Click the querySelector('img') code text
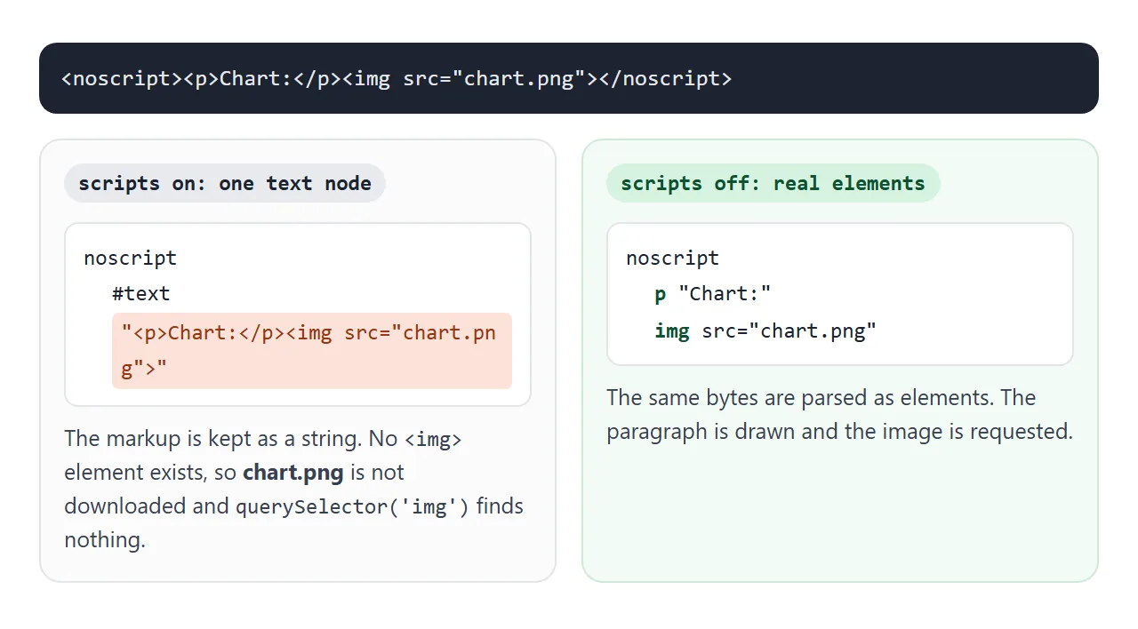The width and height of the screenshot is (1138, 629). click(352, 506)
